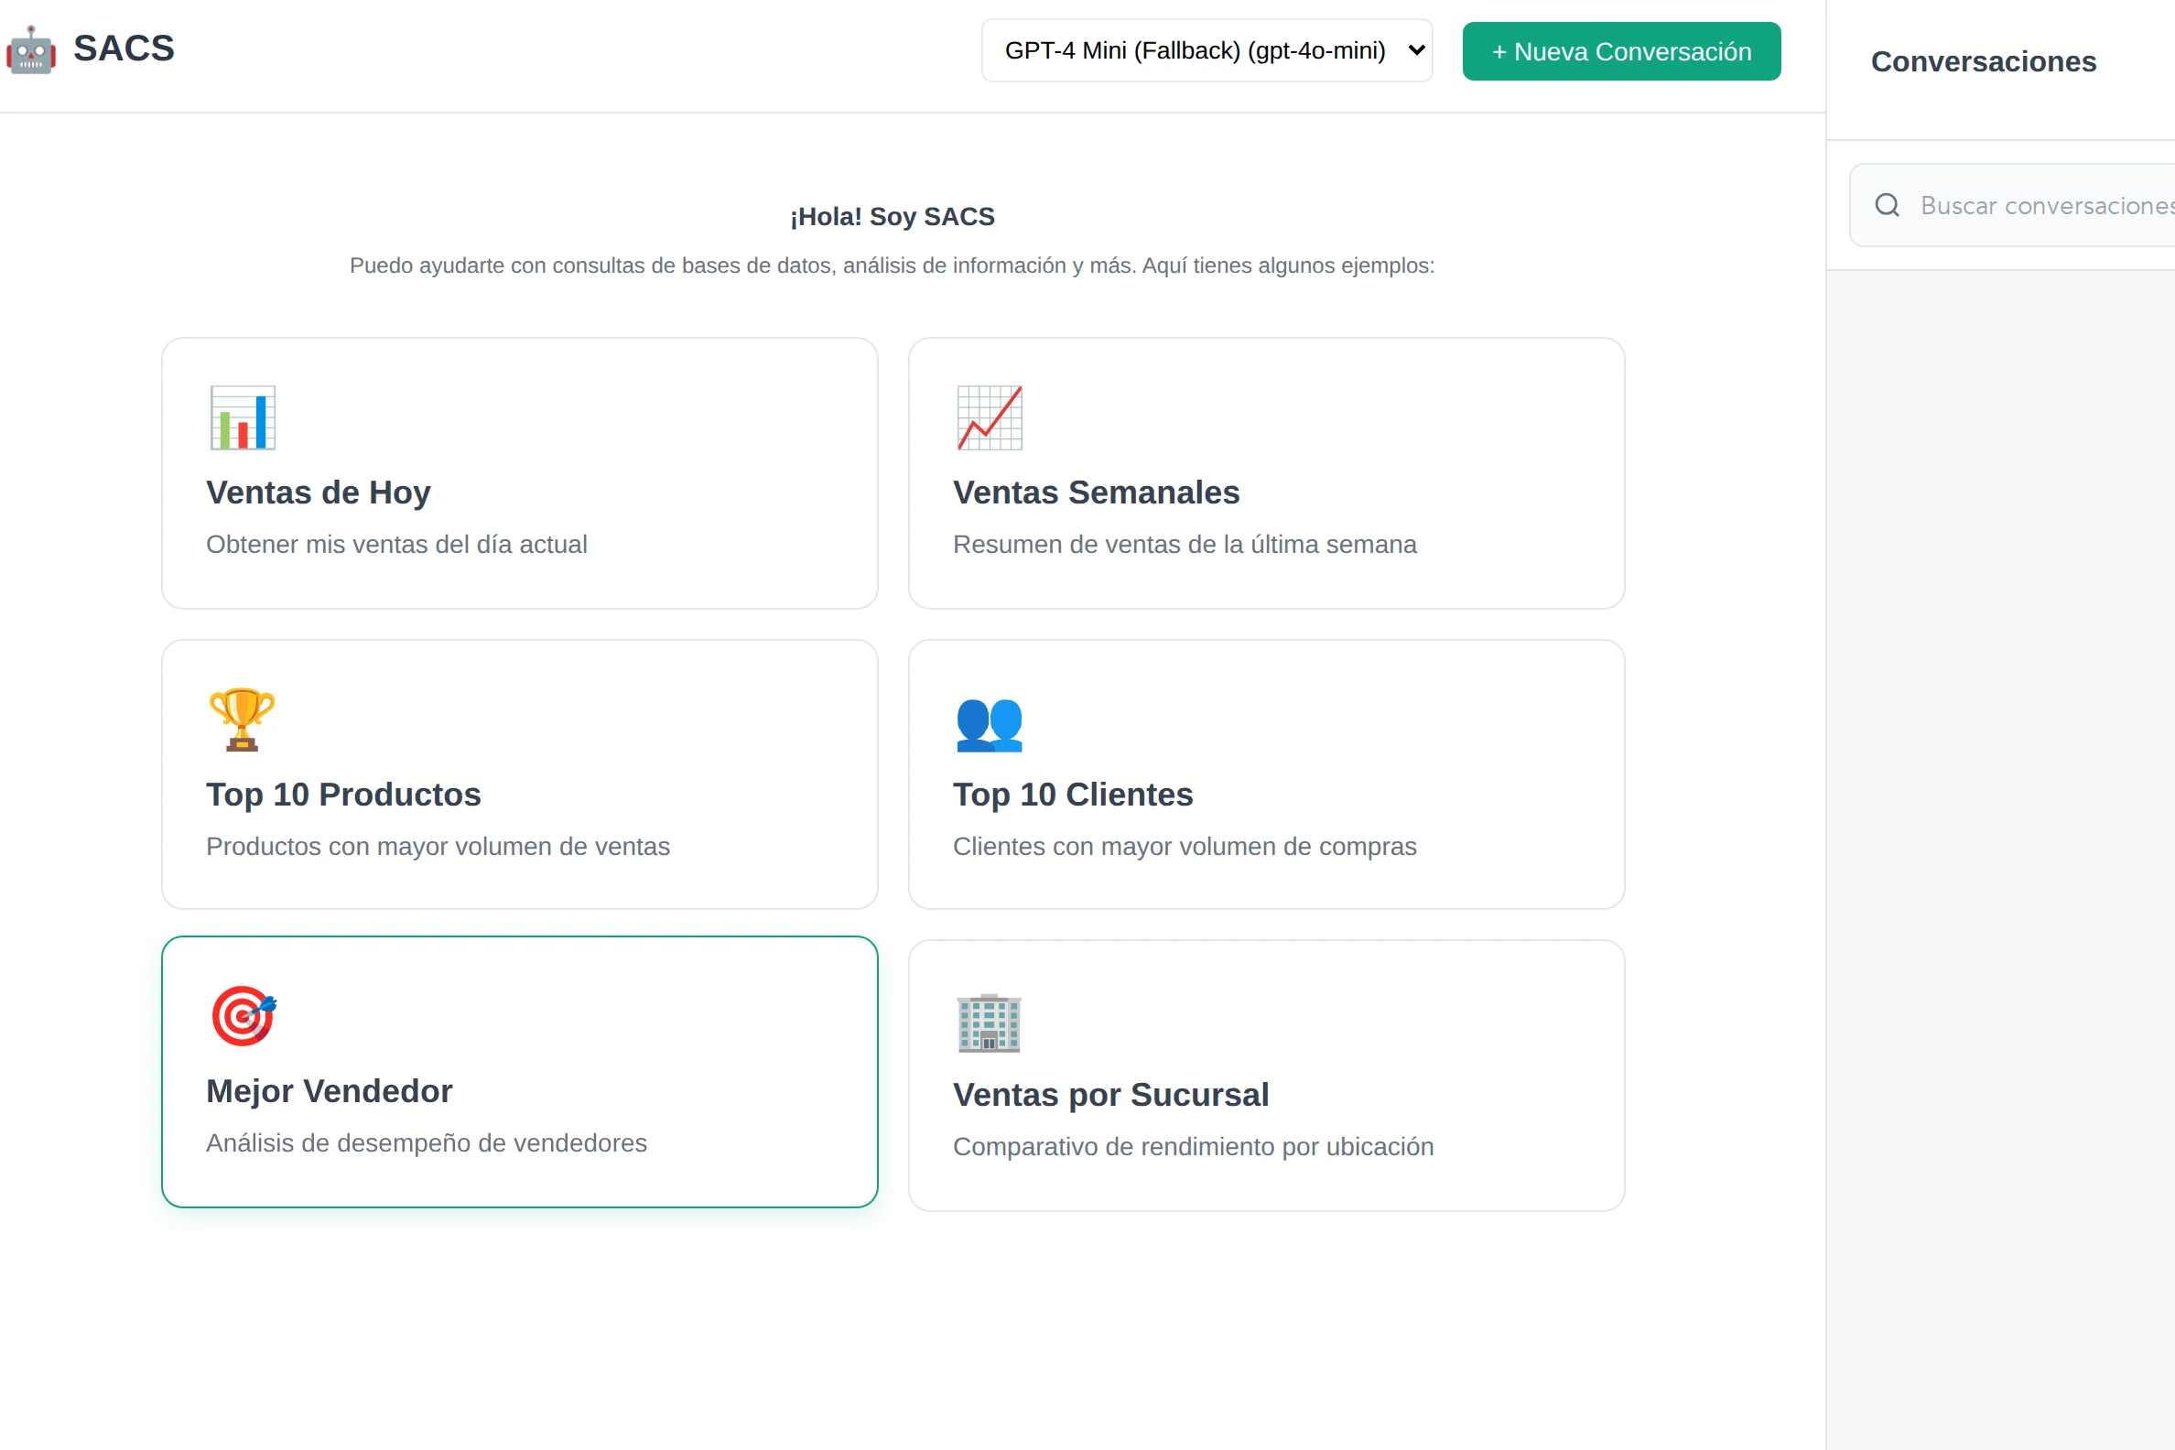Viewport: 2175px width, 1450px height.
Task: Click the office building icon for Ventas por Sucursal
Action: [x=990, y=1023]
